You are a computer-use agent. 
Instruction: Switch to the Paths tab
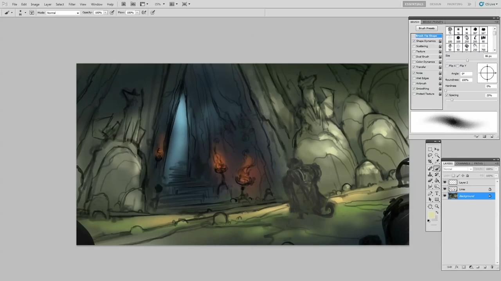coord(478,164)
